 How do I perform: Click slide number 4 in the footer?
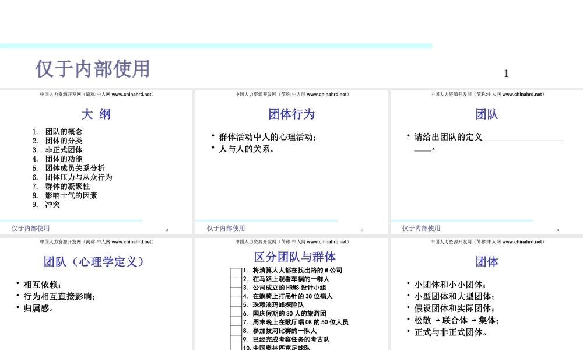[557, 230]
